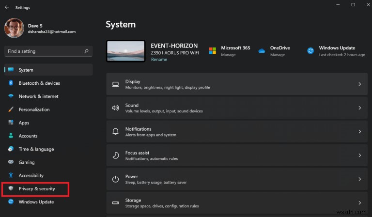The height and width of the screenshot is (217, 372).
Task: Click the Network & internet Wi-Fi icon
Action: (x=11, y=96)
